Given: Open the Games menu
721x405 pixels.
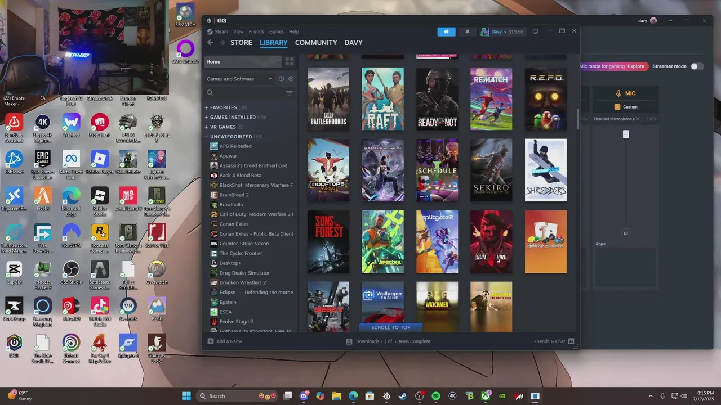Looking at the screenshot, I should click(276, 31).
